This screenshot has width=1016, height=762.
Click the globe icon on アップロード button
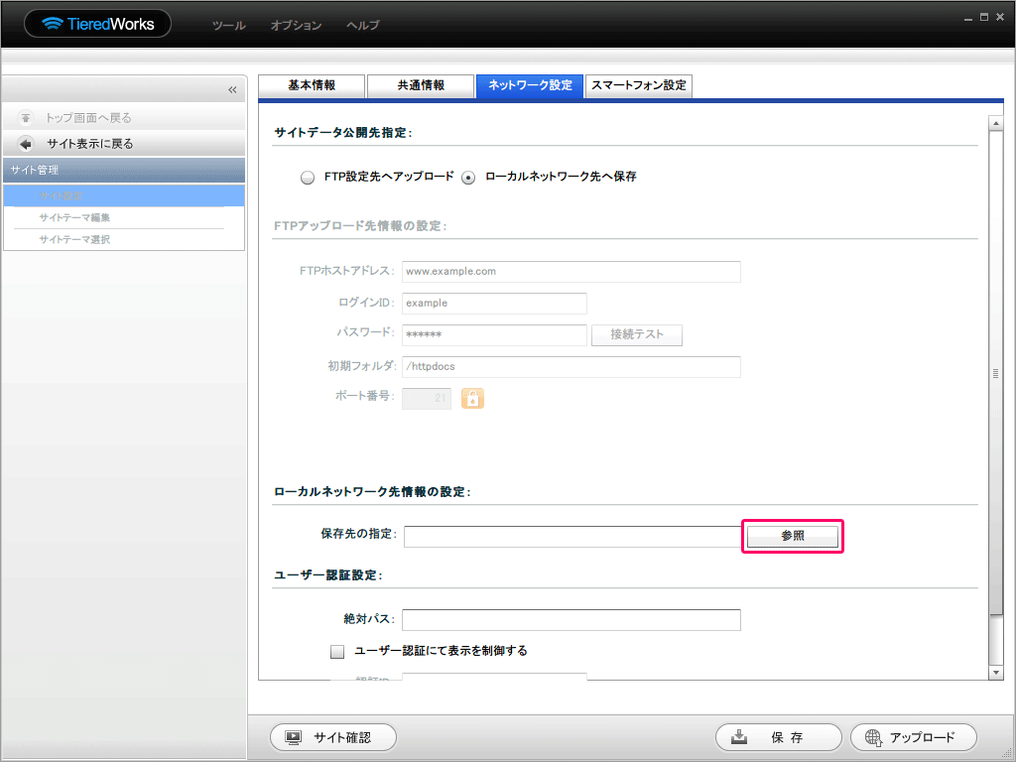tap(873, 737)
